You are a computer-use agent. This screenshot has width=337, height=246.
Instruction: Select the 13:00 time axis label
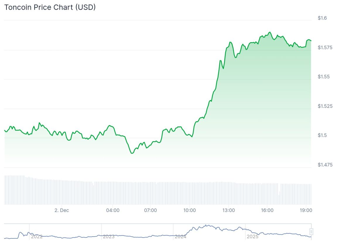click(228, 210)
